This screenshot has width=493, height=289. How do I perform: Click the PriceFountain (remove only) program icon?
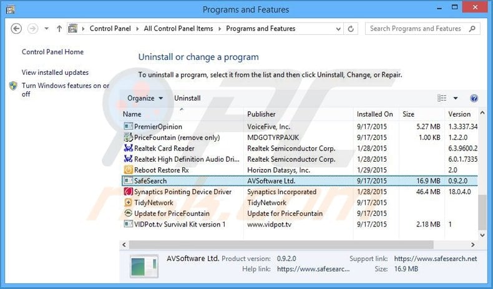pyautogui.click(x=128, y=137)
